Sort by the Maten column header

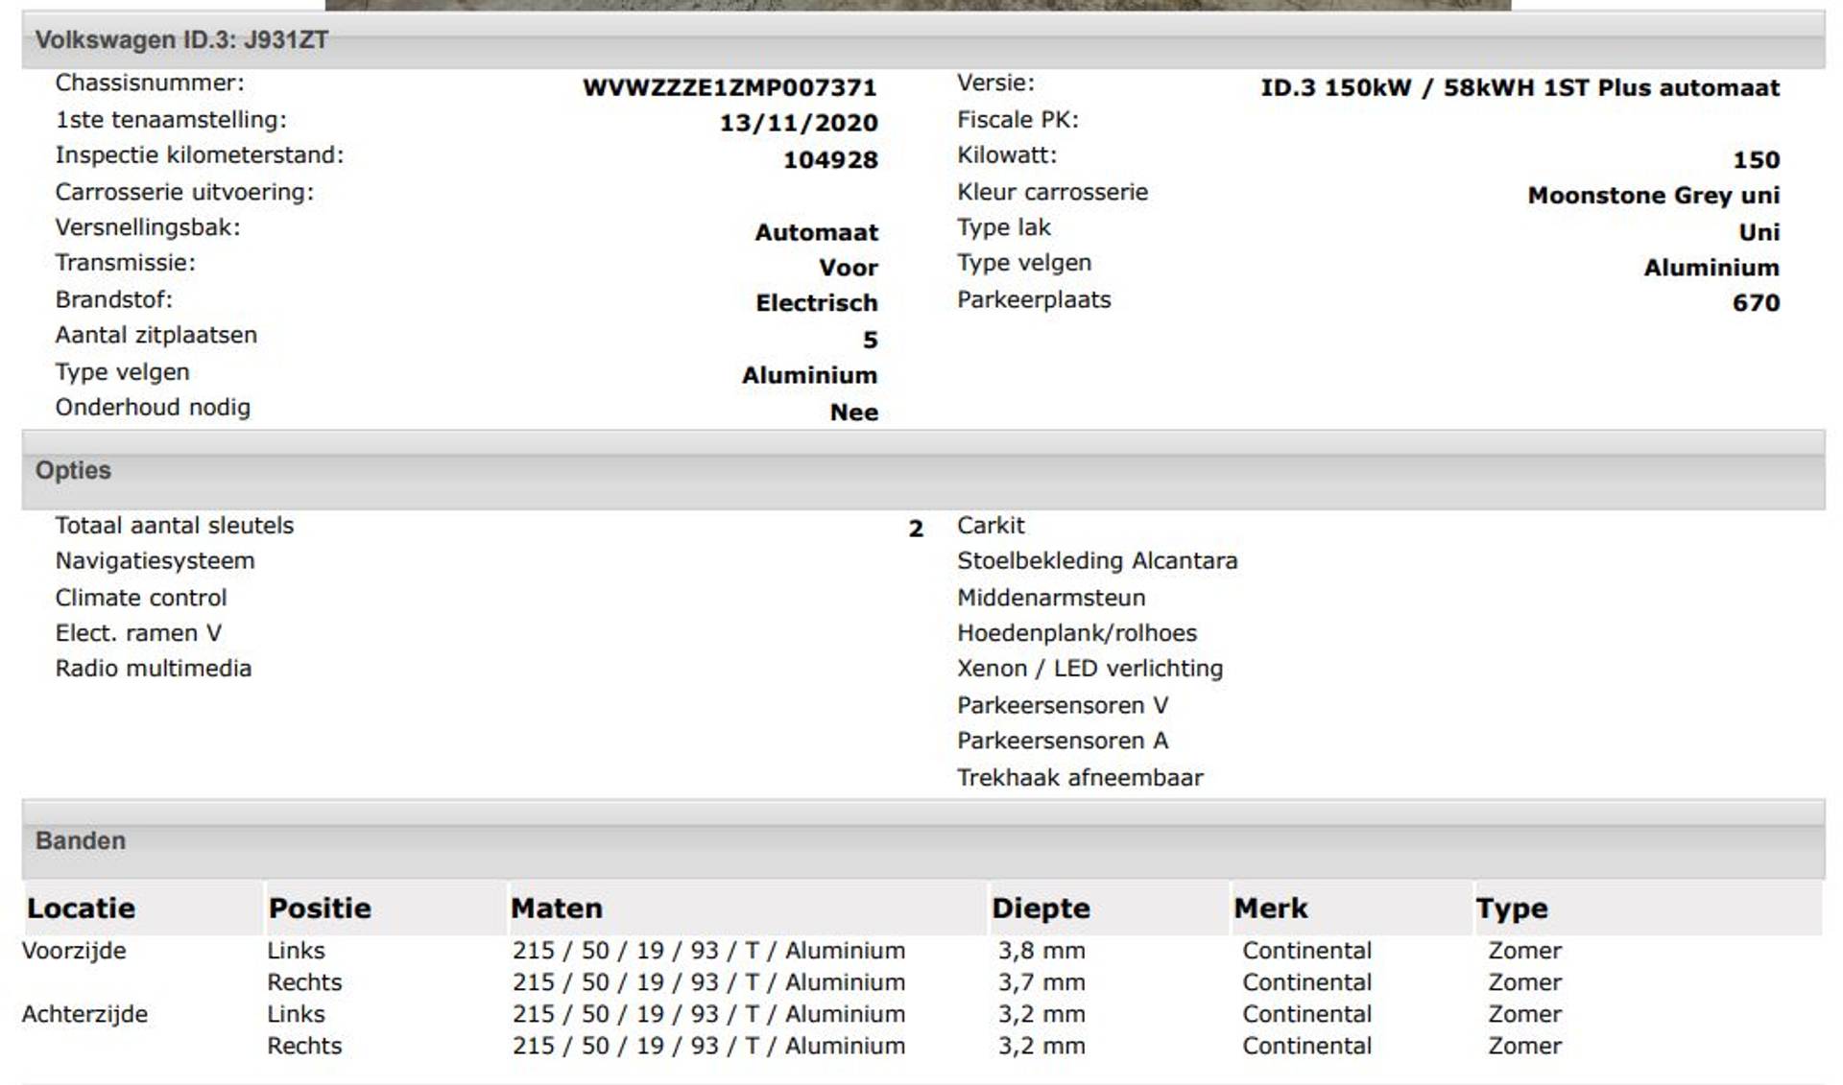point(557,908)
